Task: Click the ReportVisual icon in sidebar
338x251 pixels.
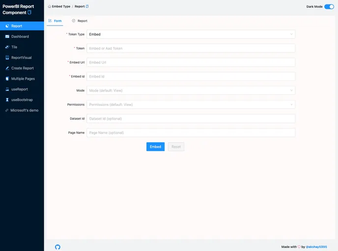Action: click(7, 58)
